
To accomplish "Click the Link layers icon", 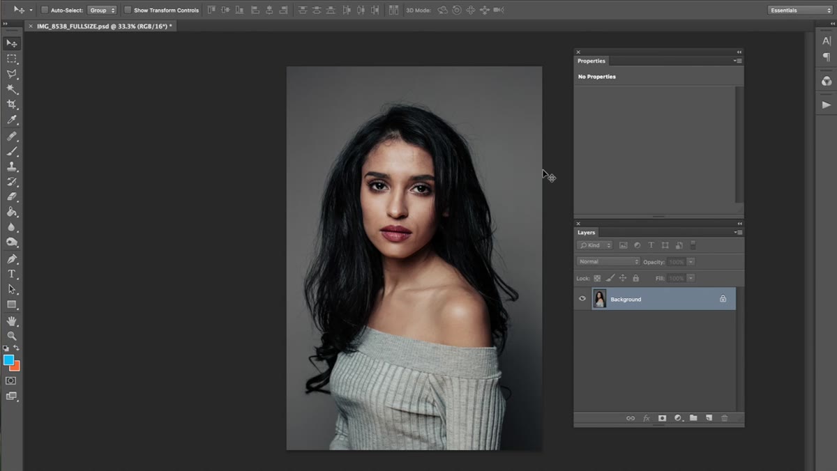I will pyautogui.click(x=631, y=418).
